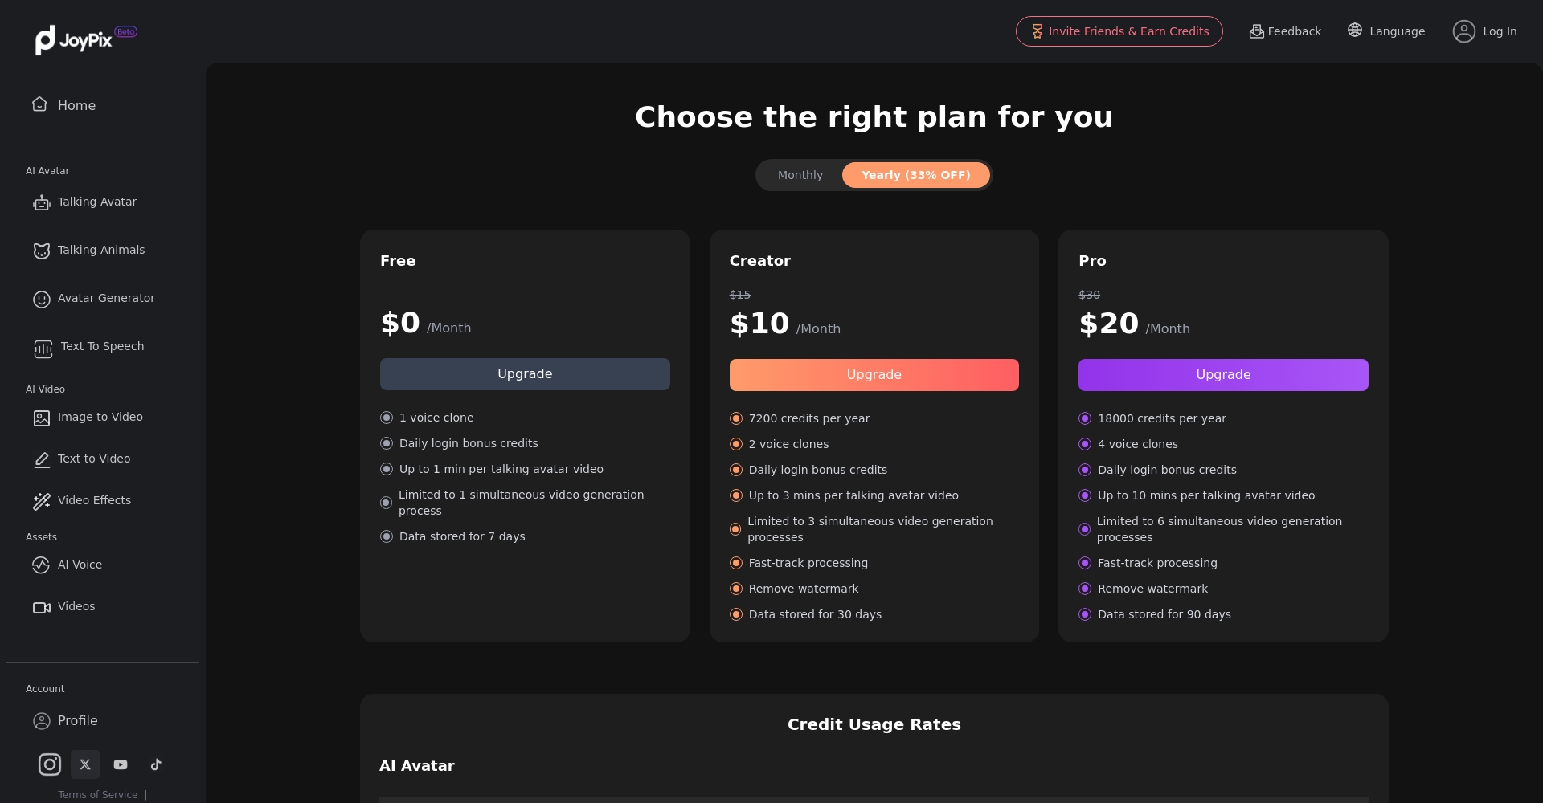The image size is (1543, 803).
Task: Open the YouTube social icon
Action: pyautogui.click(x=121, y=764)
